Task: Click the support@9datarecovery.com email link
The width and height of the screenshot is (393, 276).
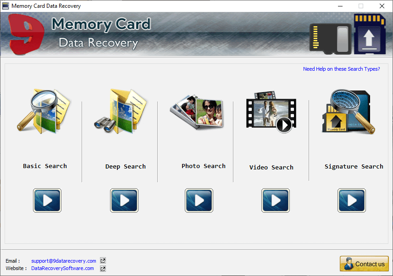Action: click(x=64, y=261)
